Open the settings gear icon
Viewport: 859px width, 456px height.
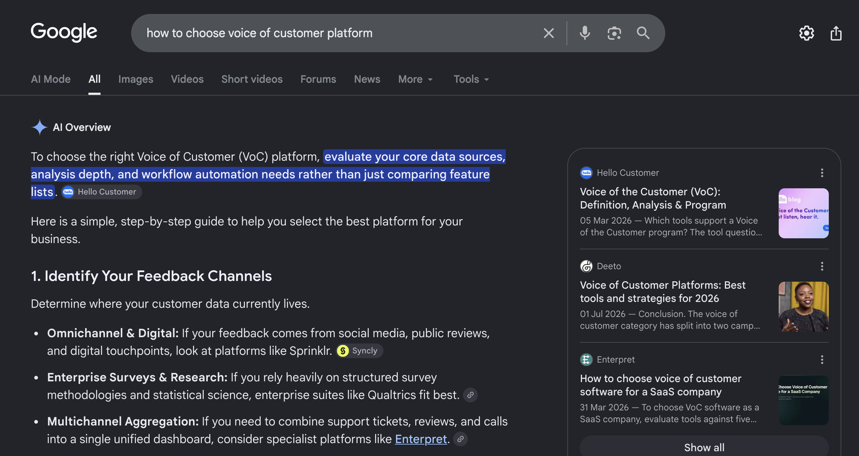pos(806,33)
